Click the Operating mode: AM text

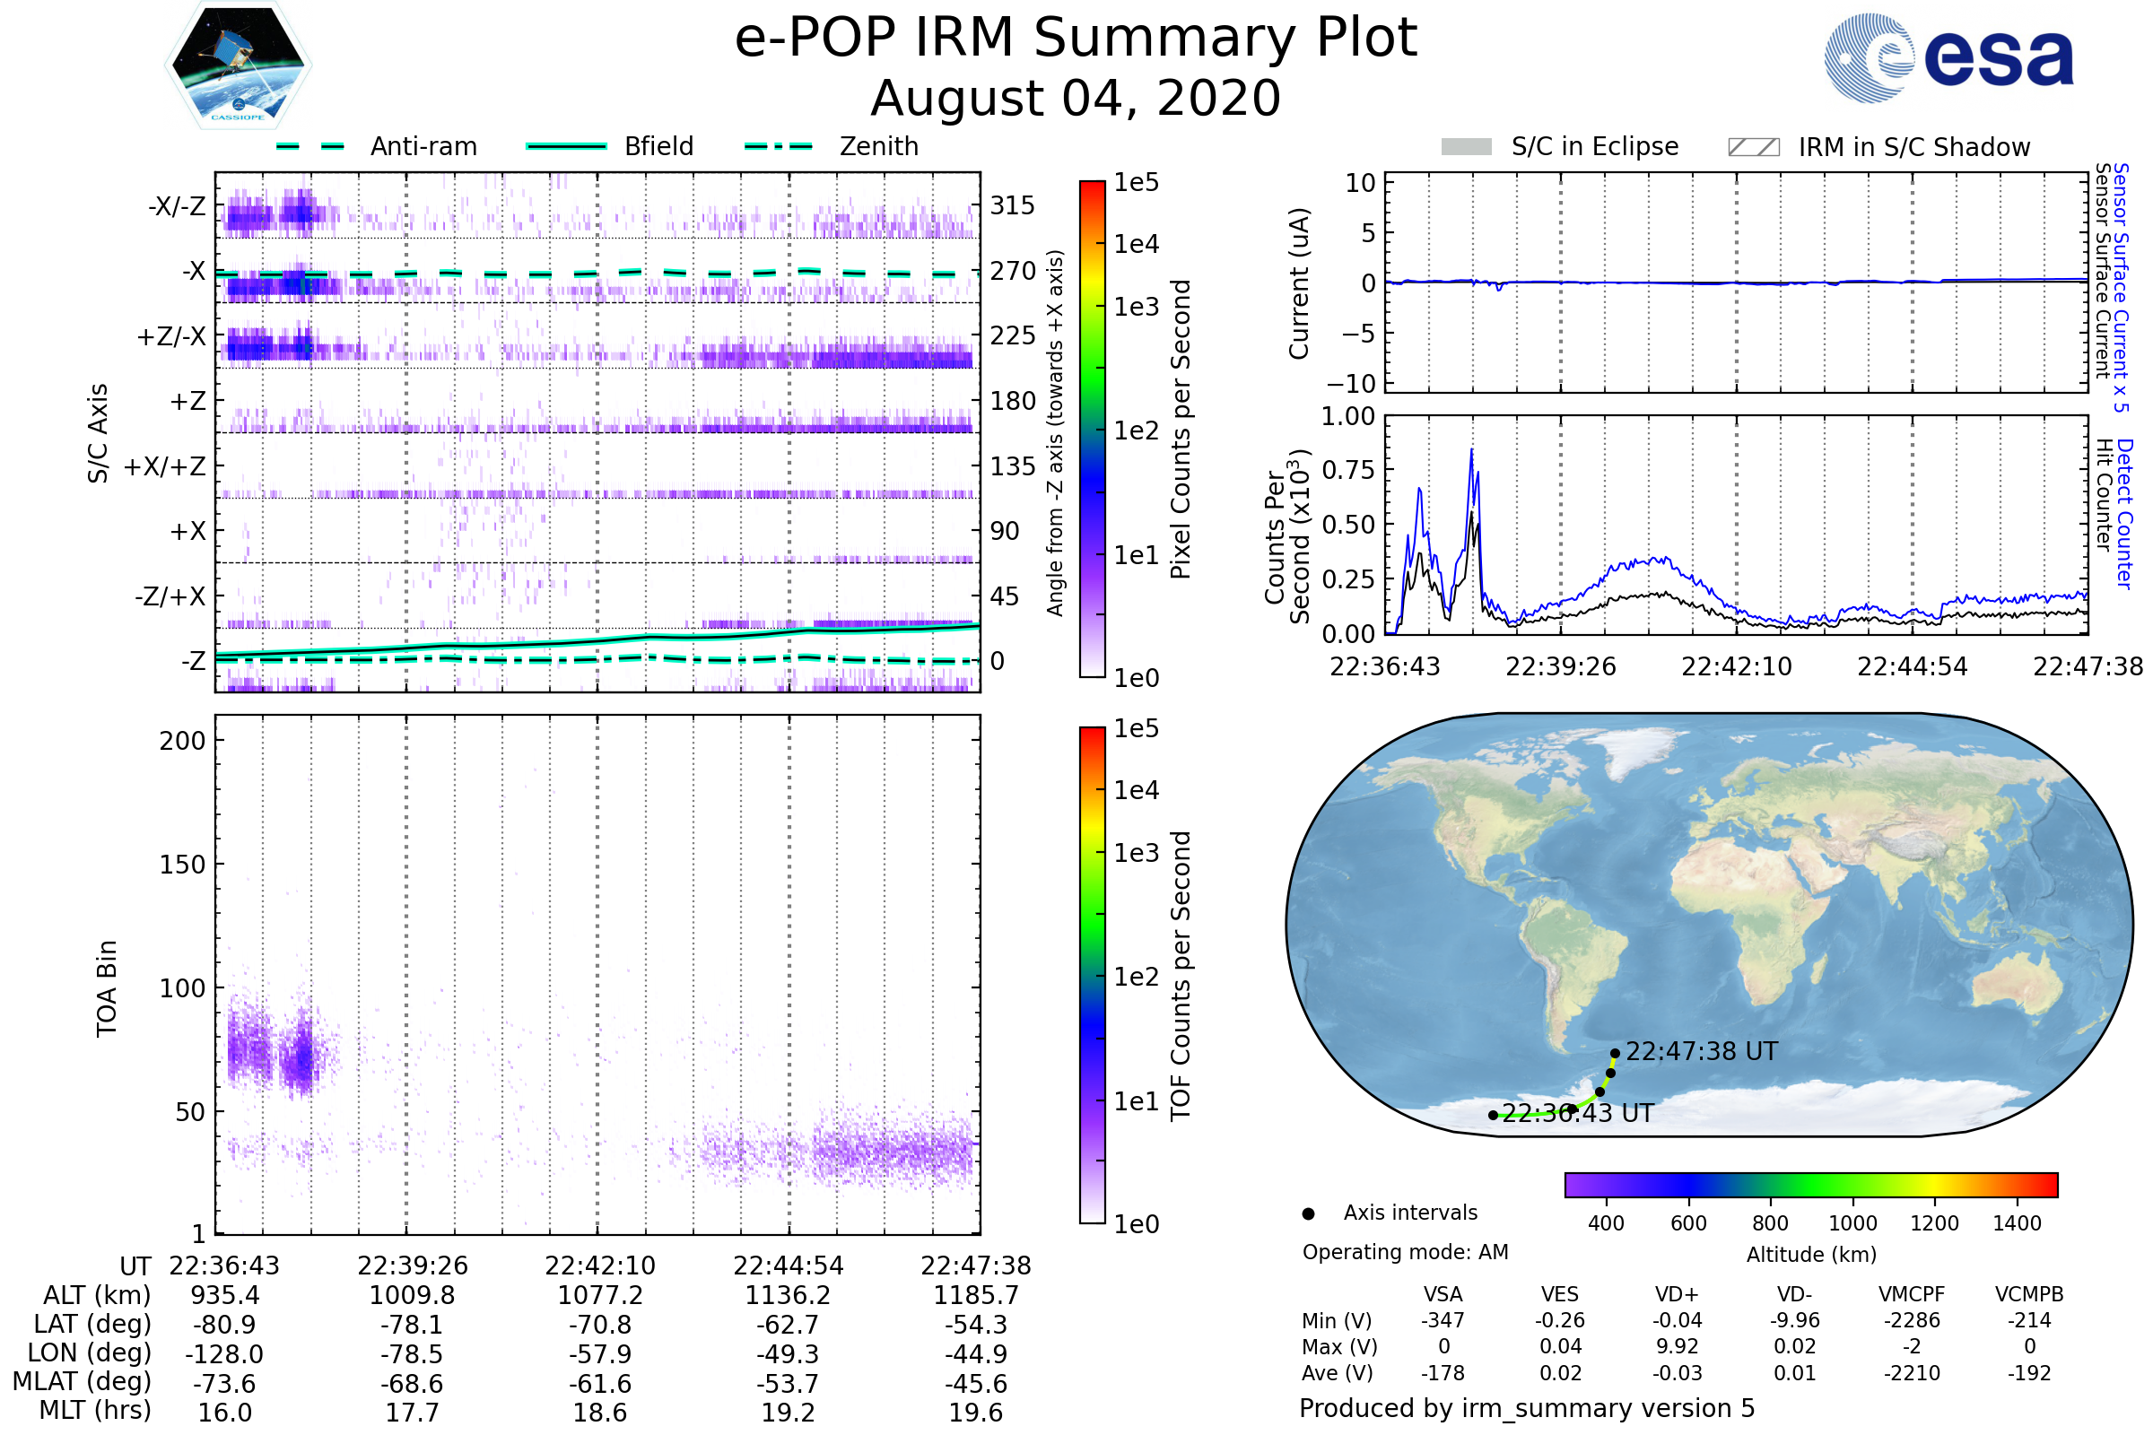(x=1405, y=1252)
